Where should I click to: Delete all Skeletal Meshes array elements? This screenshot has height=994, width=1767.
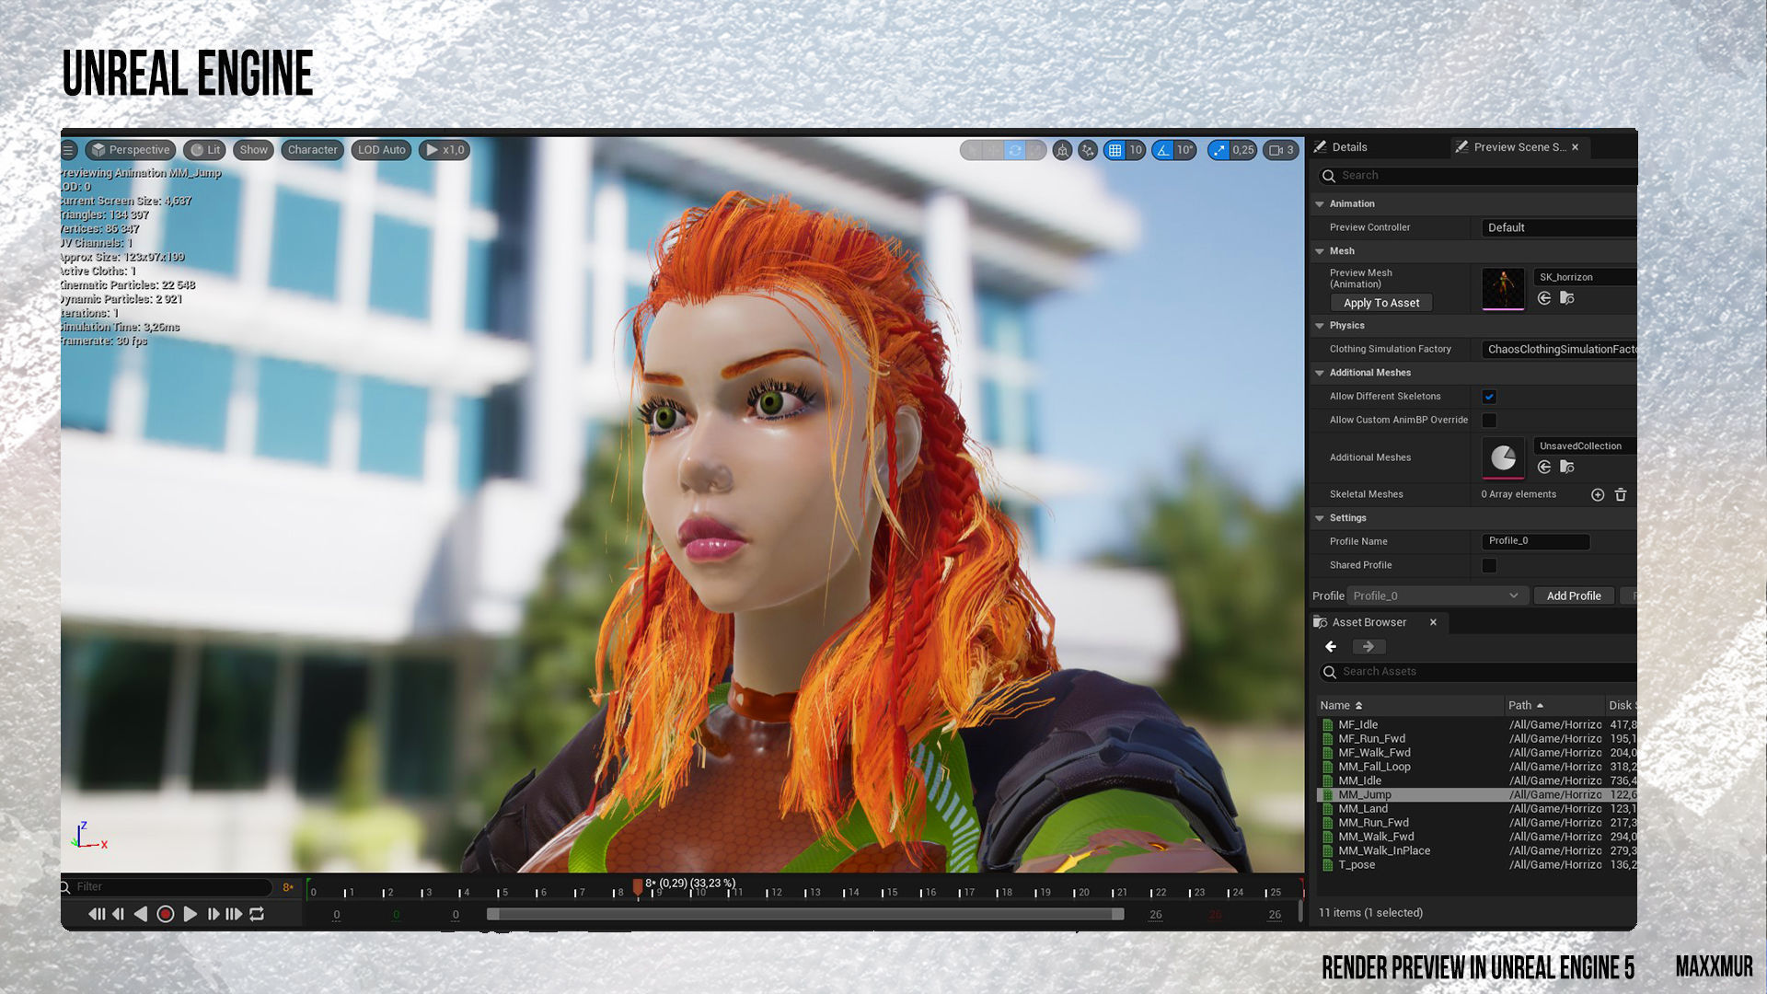point(1621,495)
